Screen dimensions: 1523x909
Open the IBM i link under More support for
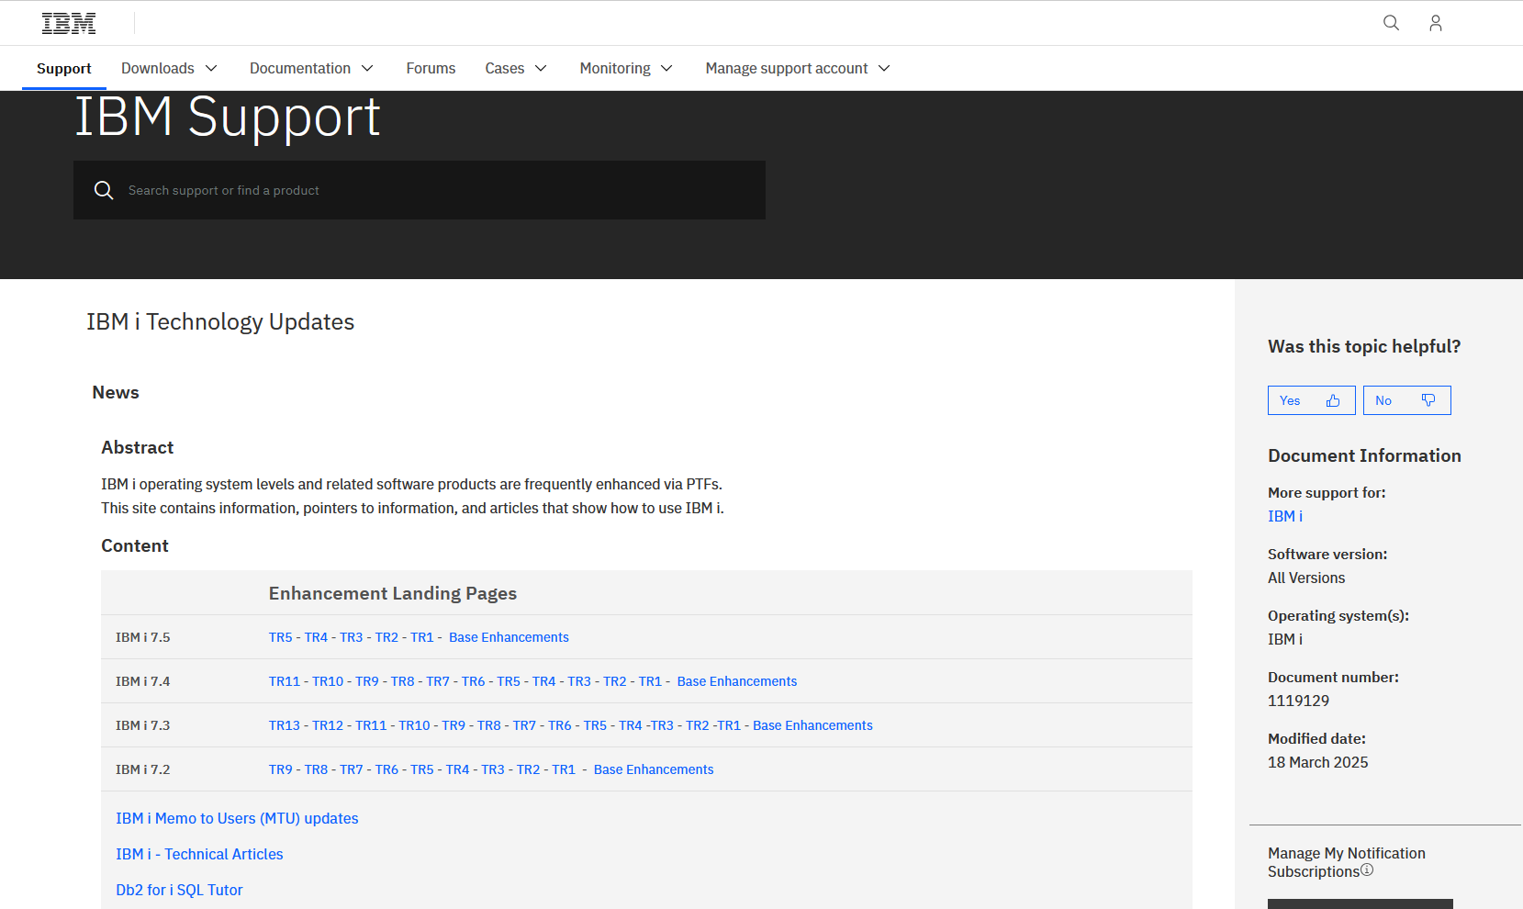pyautogui.click(x=1285, y=516)
